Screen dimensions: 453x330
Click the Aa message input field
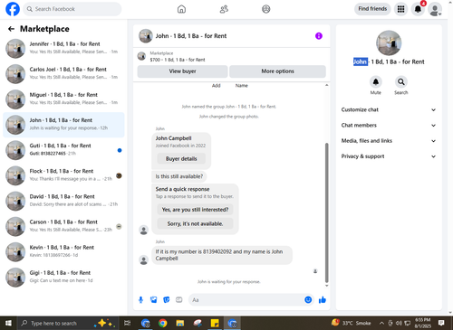coord(246,300)
